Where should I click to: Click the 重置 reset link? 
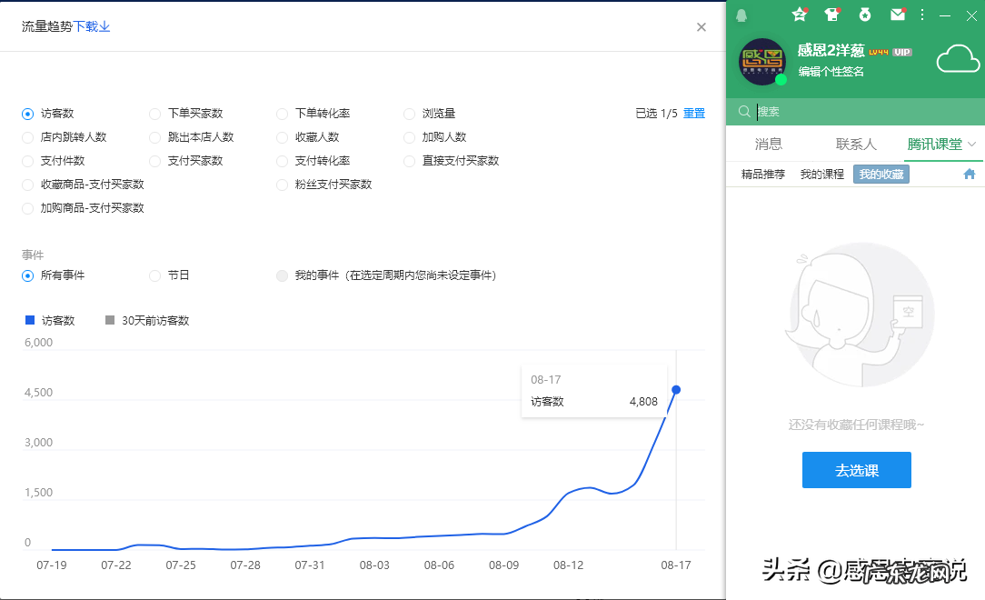coord(693,113)
